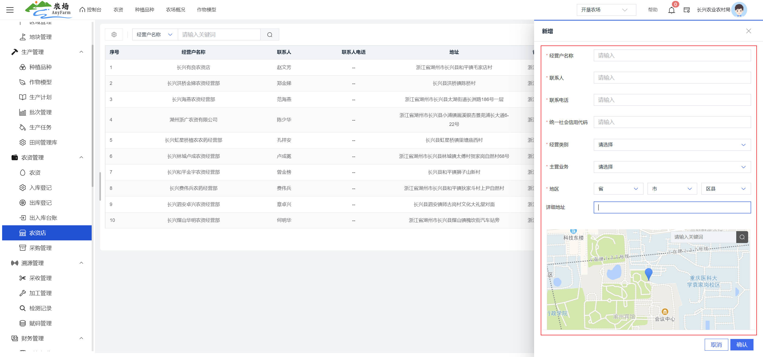Click the 取消 button
The width and height of the screenshot is (763, 357).
[x=716, y=345]
